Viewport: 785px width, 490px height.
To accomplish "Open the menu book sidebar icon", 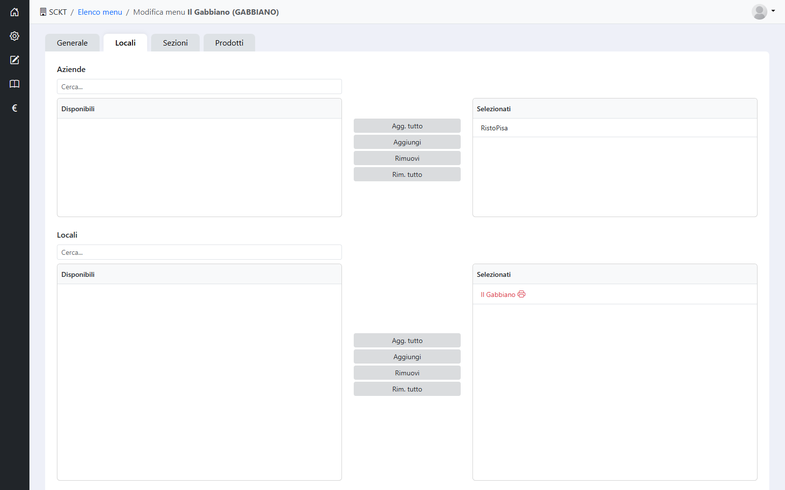I will (15, 84).
